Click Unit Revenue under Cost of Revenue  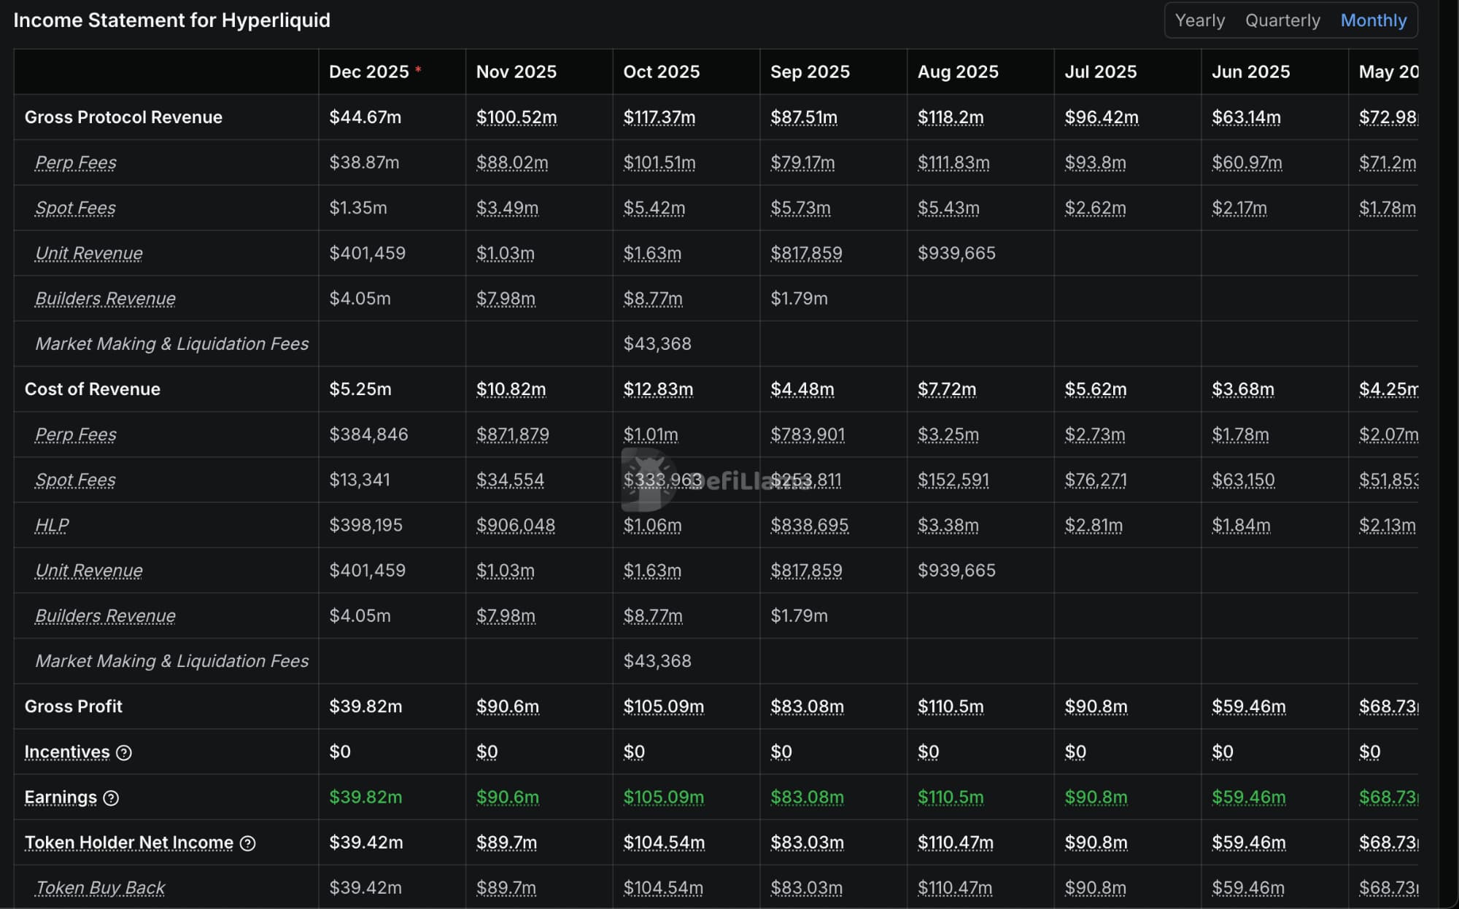coord(89,570)
